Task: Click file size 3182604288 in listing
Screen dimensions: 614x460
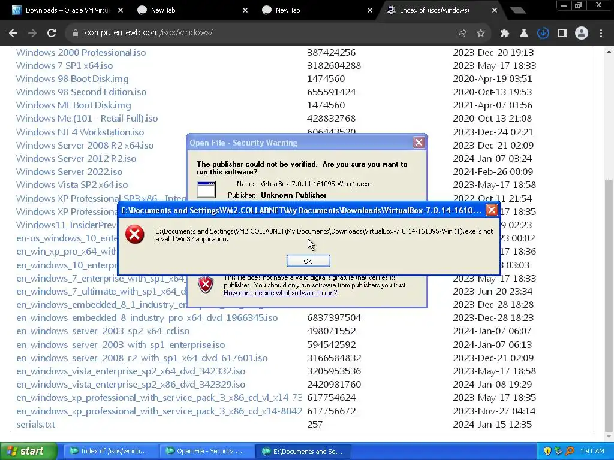Action: [334, 66]
